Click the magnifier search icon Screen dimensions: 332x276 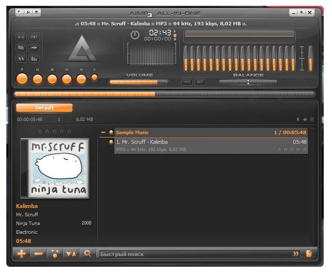coord(88,254)
